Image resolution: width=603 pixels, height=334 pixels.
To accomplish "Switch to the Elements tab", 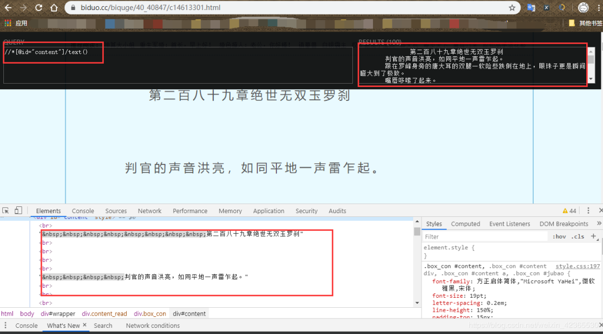I will pyautogui.click(x=49, y=211).
